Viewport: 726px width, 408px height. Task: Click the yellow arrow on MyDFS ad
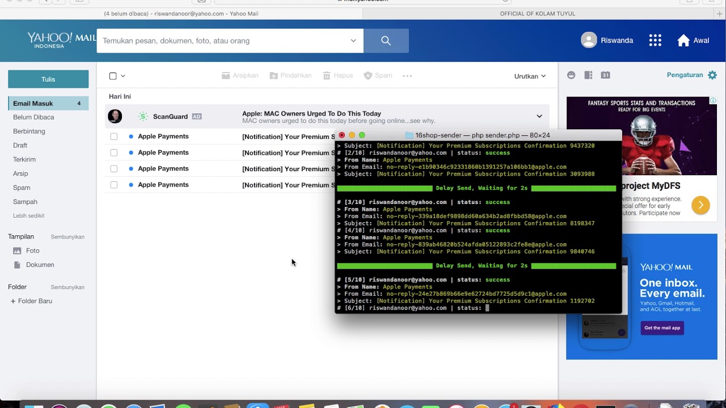(x=700, y=205)
